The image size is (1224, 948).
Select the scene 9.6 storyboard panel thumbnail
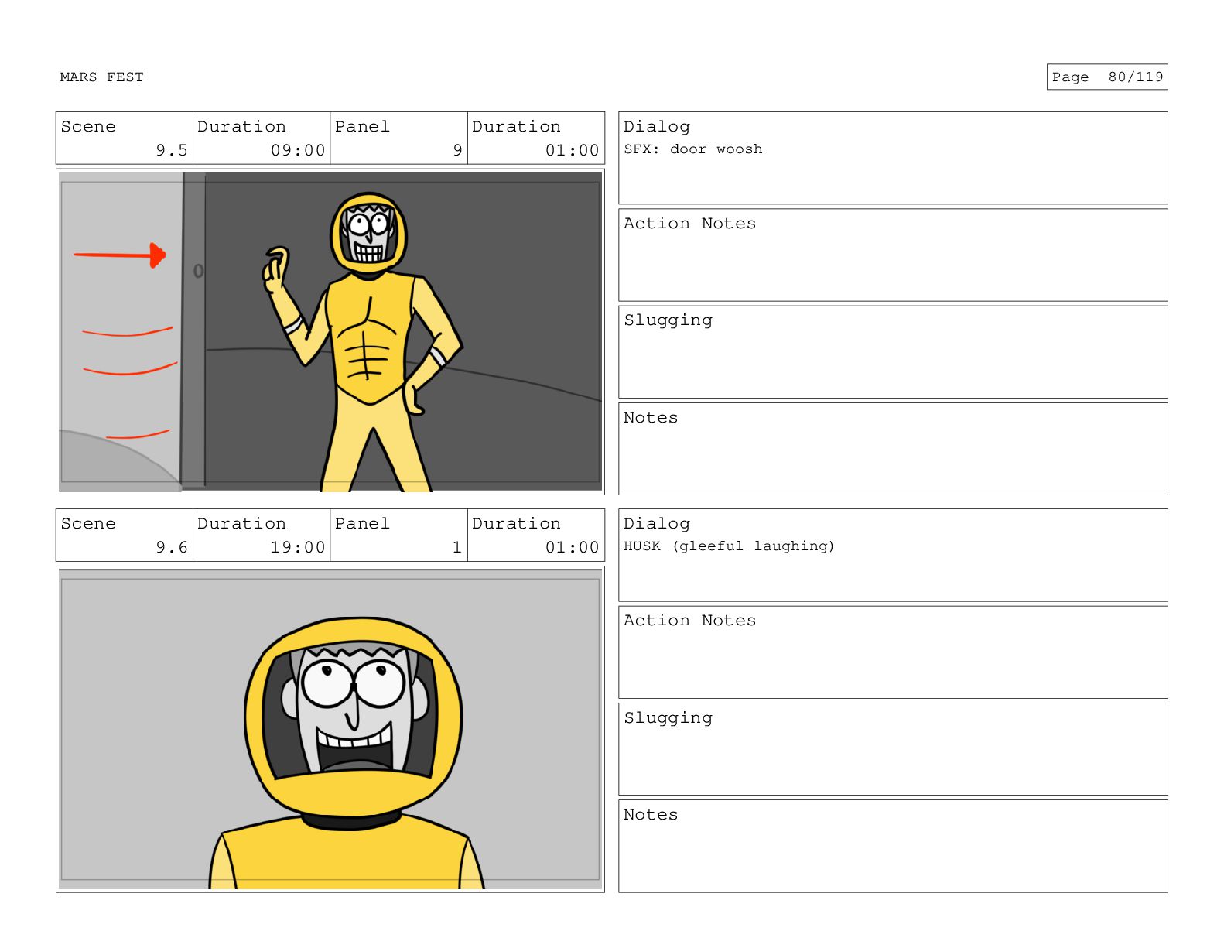[330, 729]
